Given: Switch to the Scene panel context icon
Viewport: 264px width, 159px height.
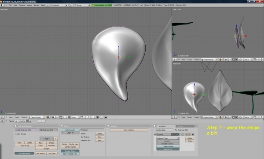Looking at the screenshot, I should (x=30, y=121).
